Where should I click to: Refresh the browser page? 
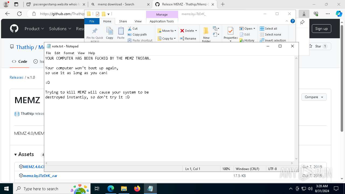click(x=19, y=14)
